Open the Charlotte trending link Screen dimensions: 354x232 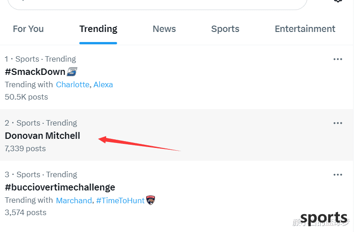coord(73,84)
